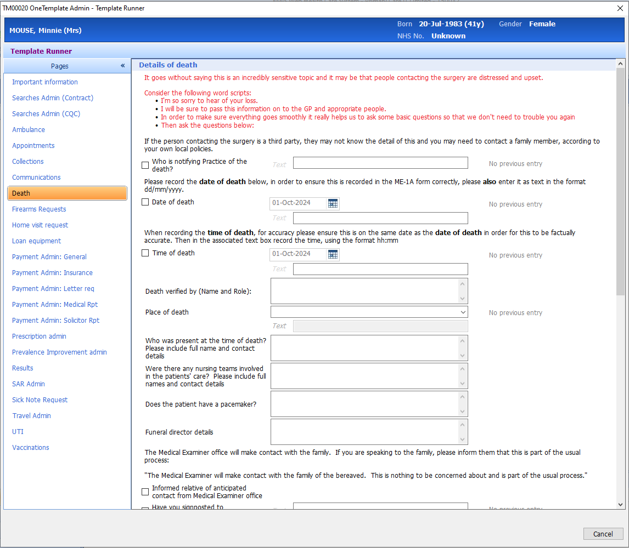Tick the Time of death checkbox

pos(145,253)
